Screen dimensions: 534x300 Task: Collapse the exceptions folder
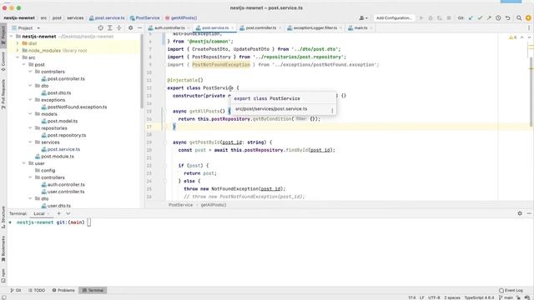tap(30, 100)
